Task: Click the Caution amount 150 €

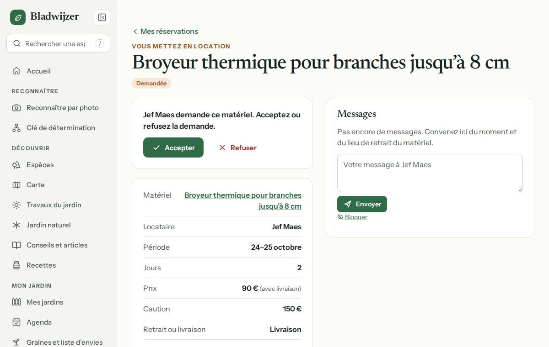Action: [292, 309]
